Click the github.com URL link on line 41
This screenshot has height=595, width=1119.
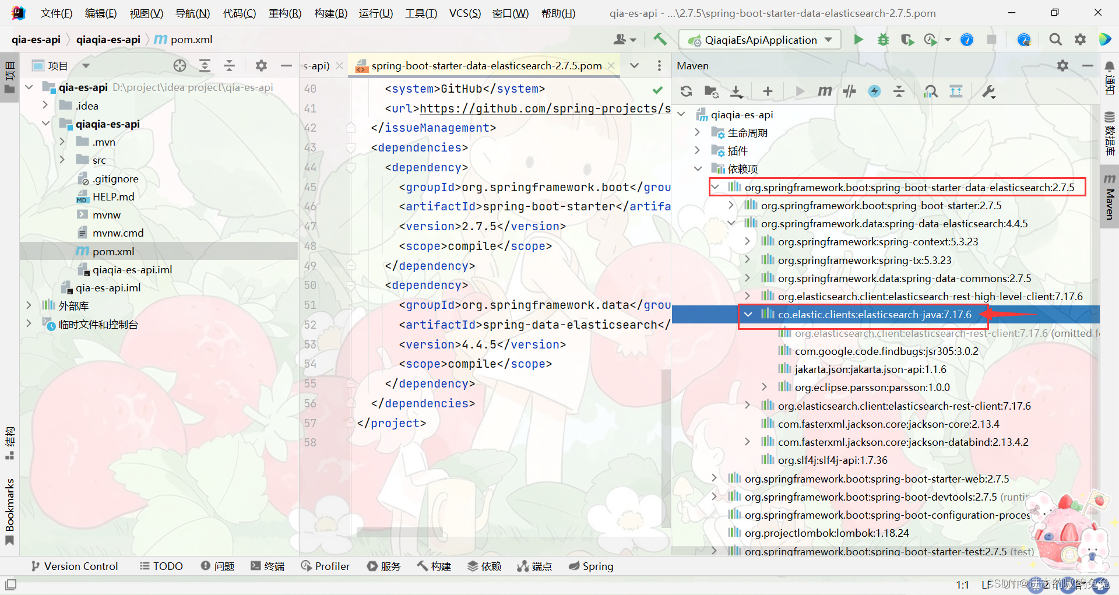pos(544,108)
